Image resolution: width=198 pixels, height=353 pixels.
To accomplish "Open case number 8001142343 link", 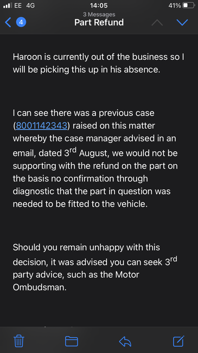I will point(42,126).
